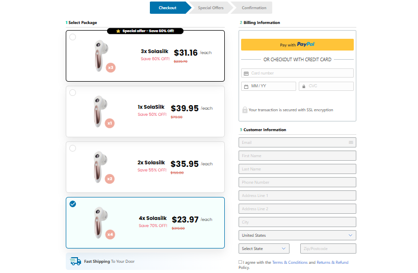The image size is (418, 273).
Task: Select the 3x SolaSilk package radio button
Action: click(73, 37)
